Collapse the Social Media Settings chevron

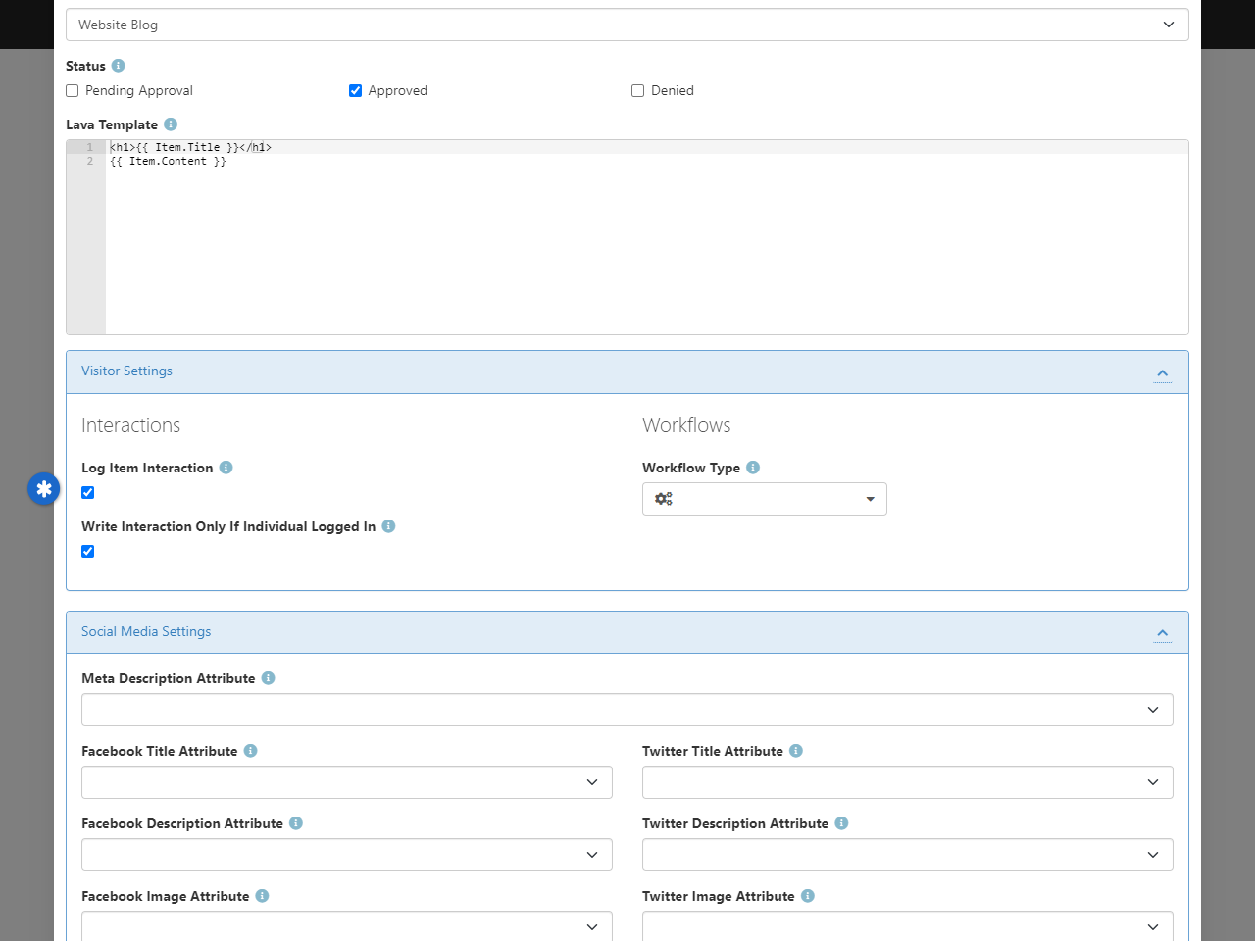[1163, 634]
